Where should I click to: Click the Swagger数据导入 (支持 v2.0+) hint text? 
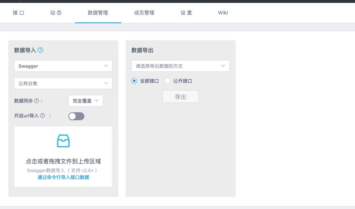coord(62,170)
